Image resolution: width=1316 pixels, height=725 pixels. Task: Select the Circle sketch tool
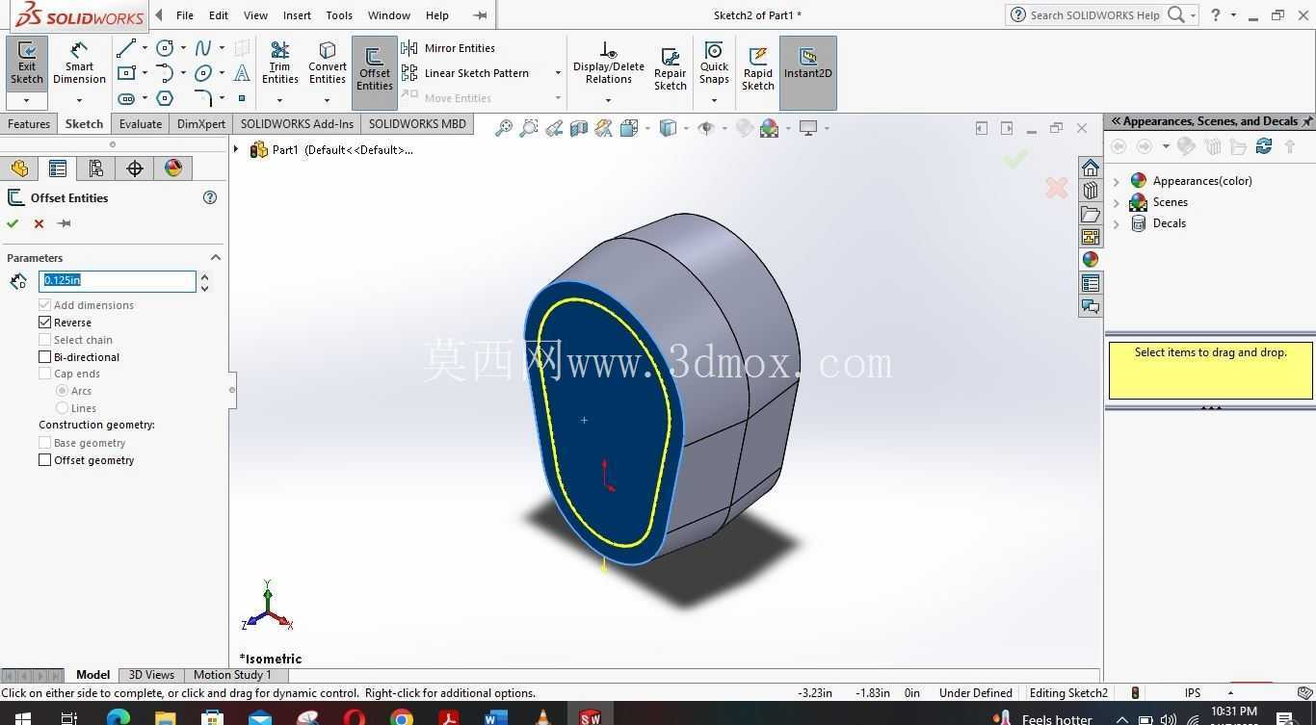(165, 48)
